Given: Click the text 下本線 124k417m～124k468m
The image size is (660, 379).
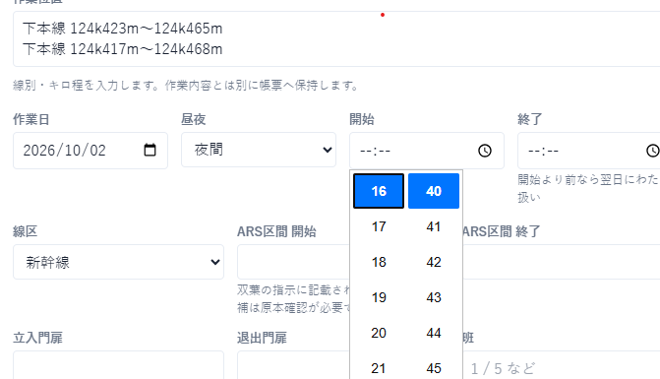Looking at the screenshot, I should 123,49.
